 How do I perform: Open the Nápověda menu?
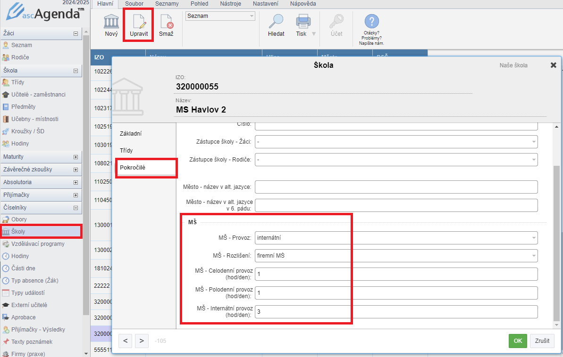[303, 4]
